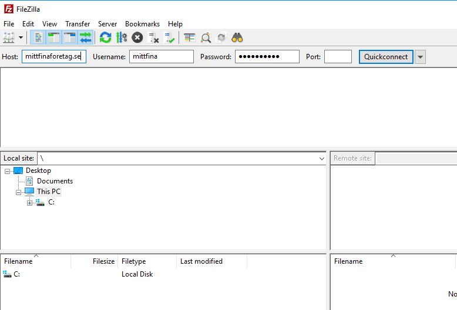Viewport: 457px width, 310px height.
Task: Toggle message log display
Action: coord(38,38)
